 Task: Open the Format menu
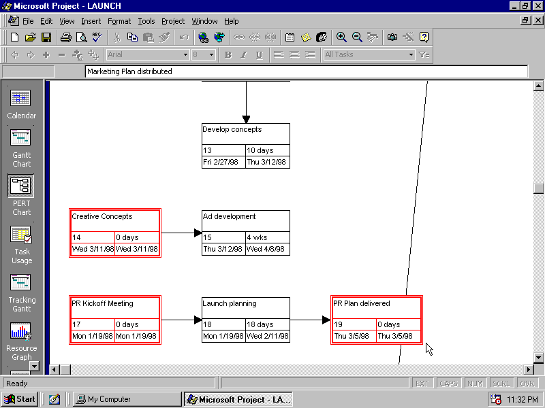(119, 21)
